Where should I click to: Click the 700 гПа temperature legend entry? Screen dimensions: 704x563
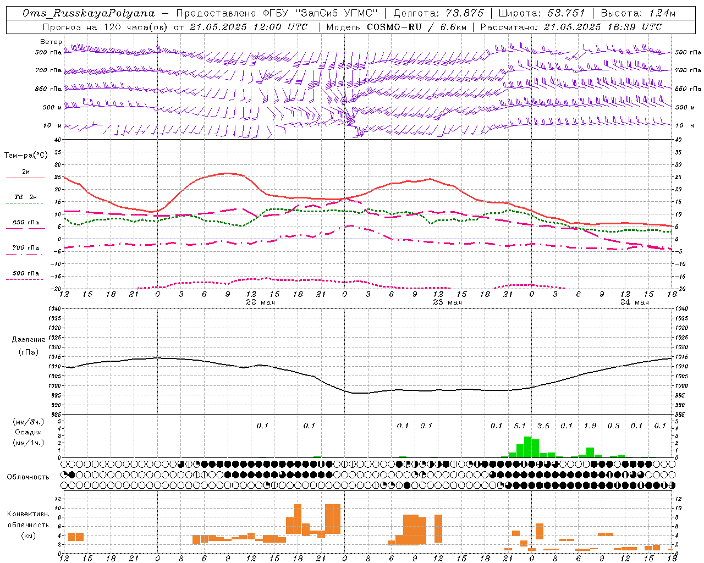pos(26,247)
